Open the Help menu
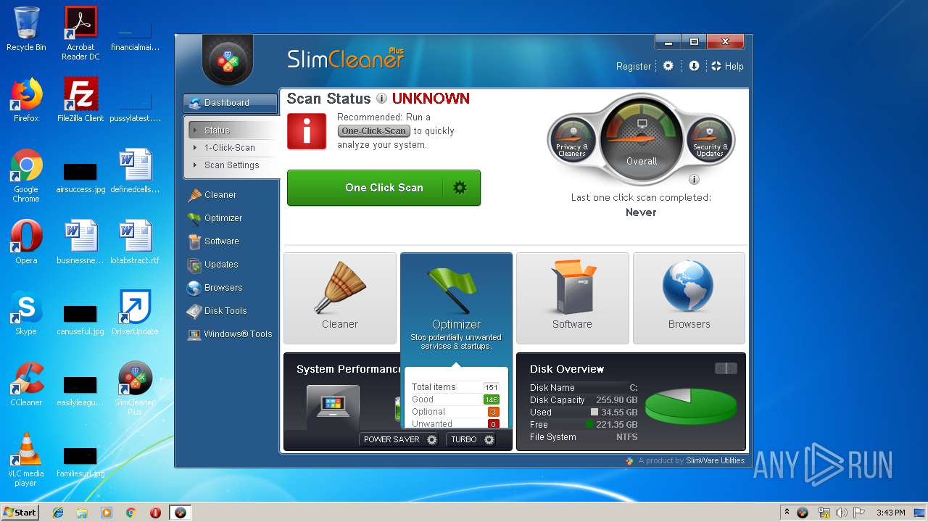Viewport: 928px width, 522px height. (x=727, y=66)
